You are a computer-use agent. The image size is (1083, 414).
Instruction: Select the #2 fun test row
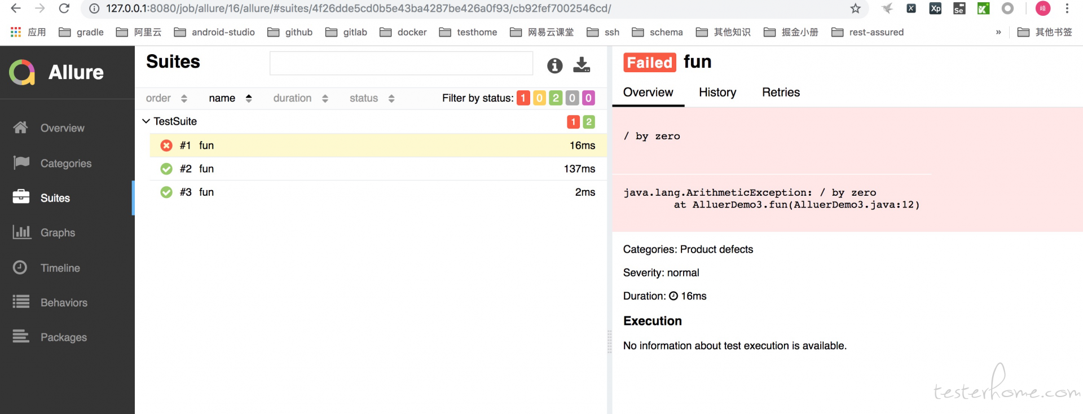pos(378,169)
